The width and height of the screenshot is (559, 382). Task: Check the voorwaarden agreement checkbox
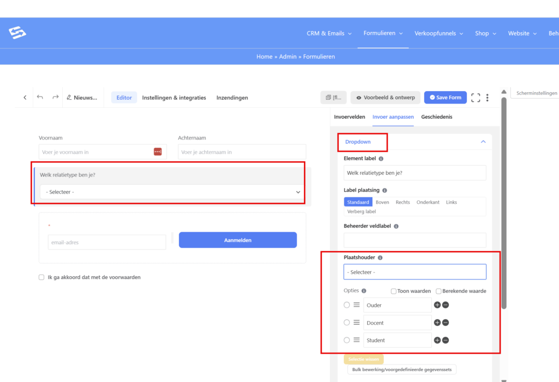tap(41, 277)
